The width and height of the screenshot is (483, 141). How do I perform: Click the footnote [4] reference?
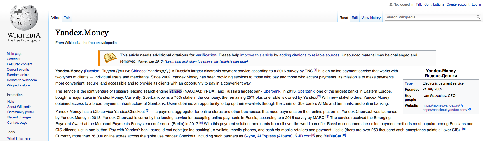coord(327,117)
